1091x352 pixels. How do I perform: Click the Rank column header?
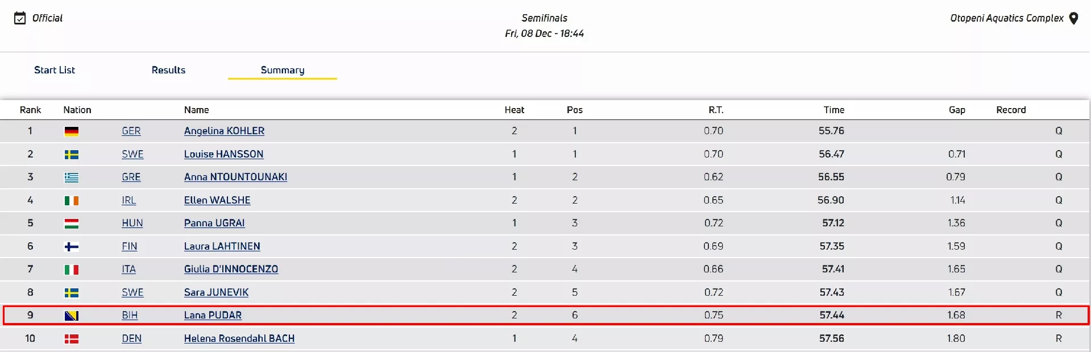(x=30, y=110)
